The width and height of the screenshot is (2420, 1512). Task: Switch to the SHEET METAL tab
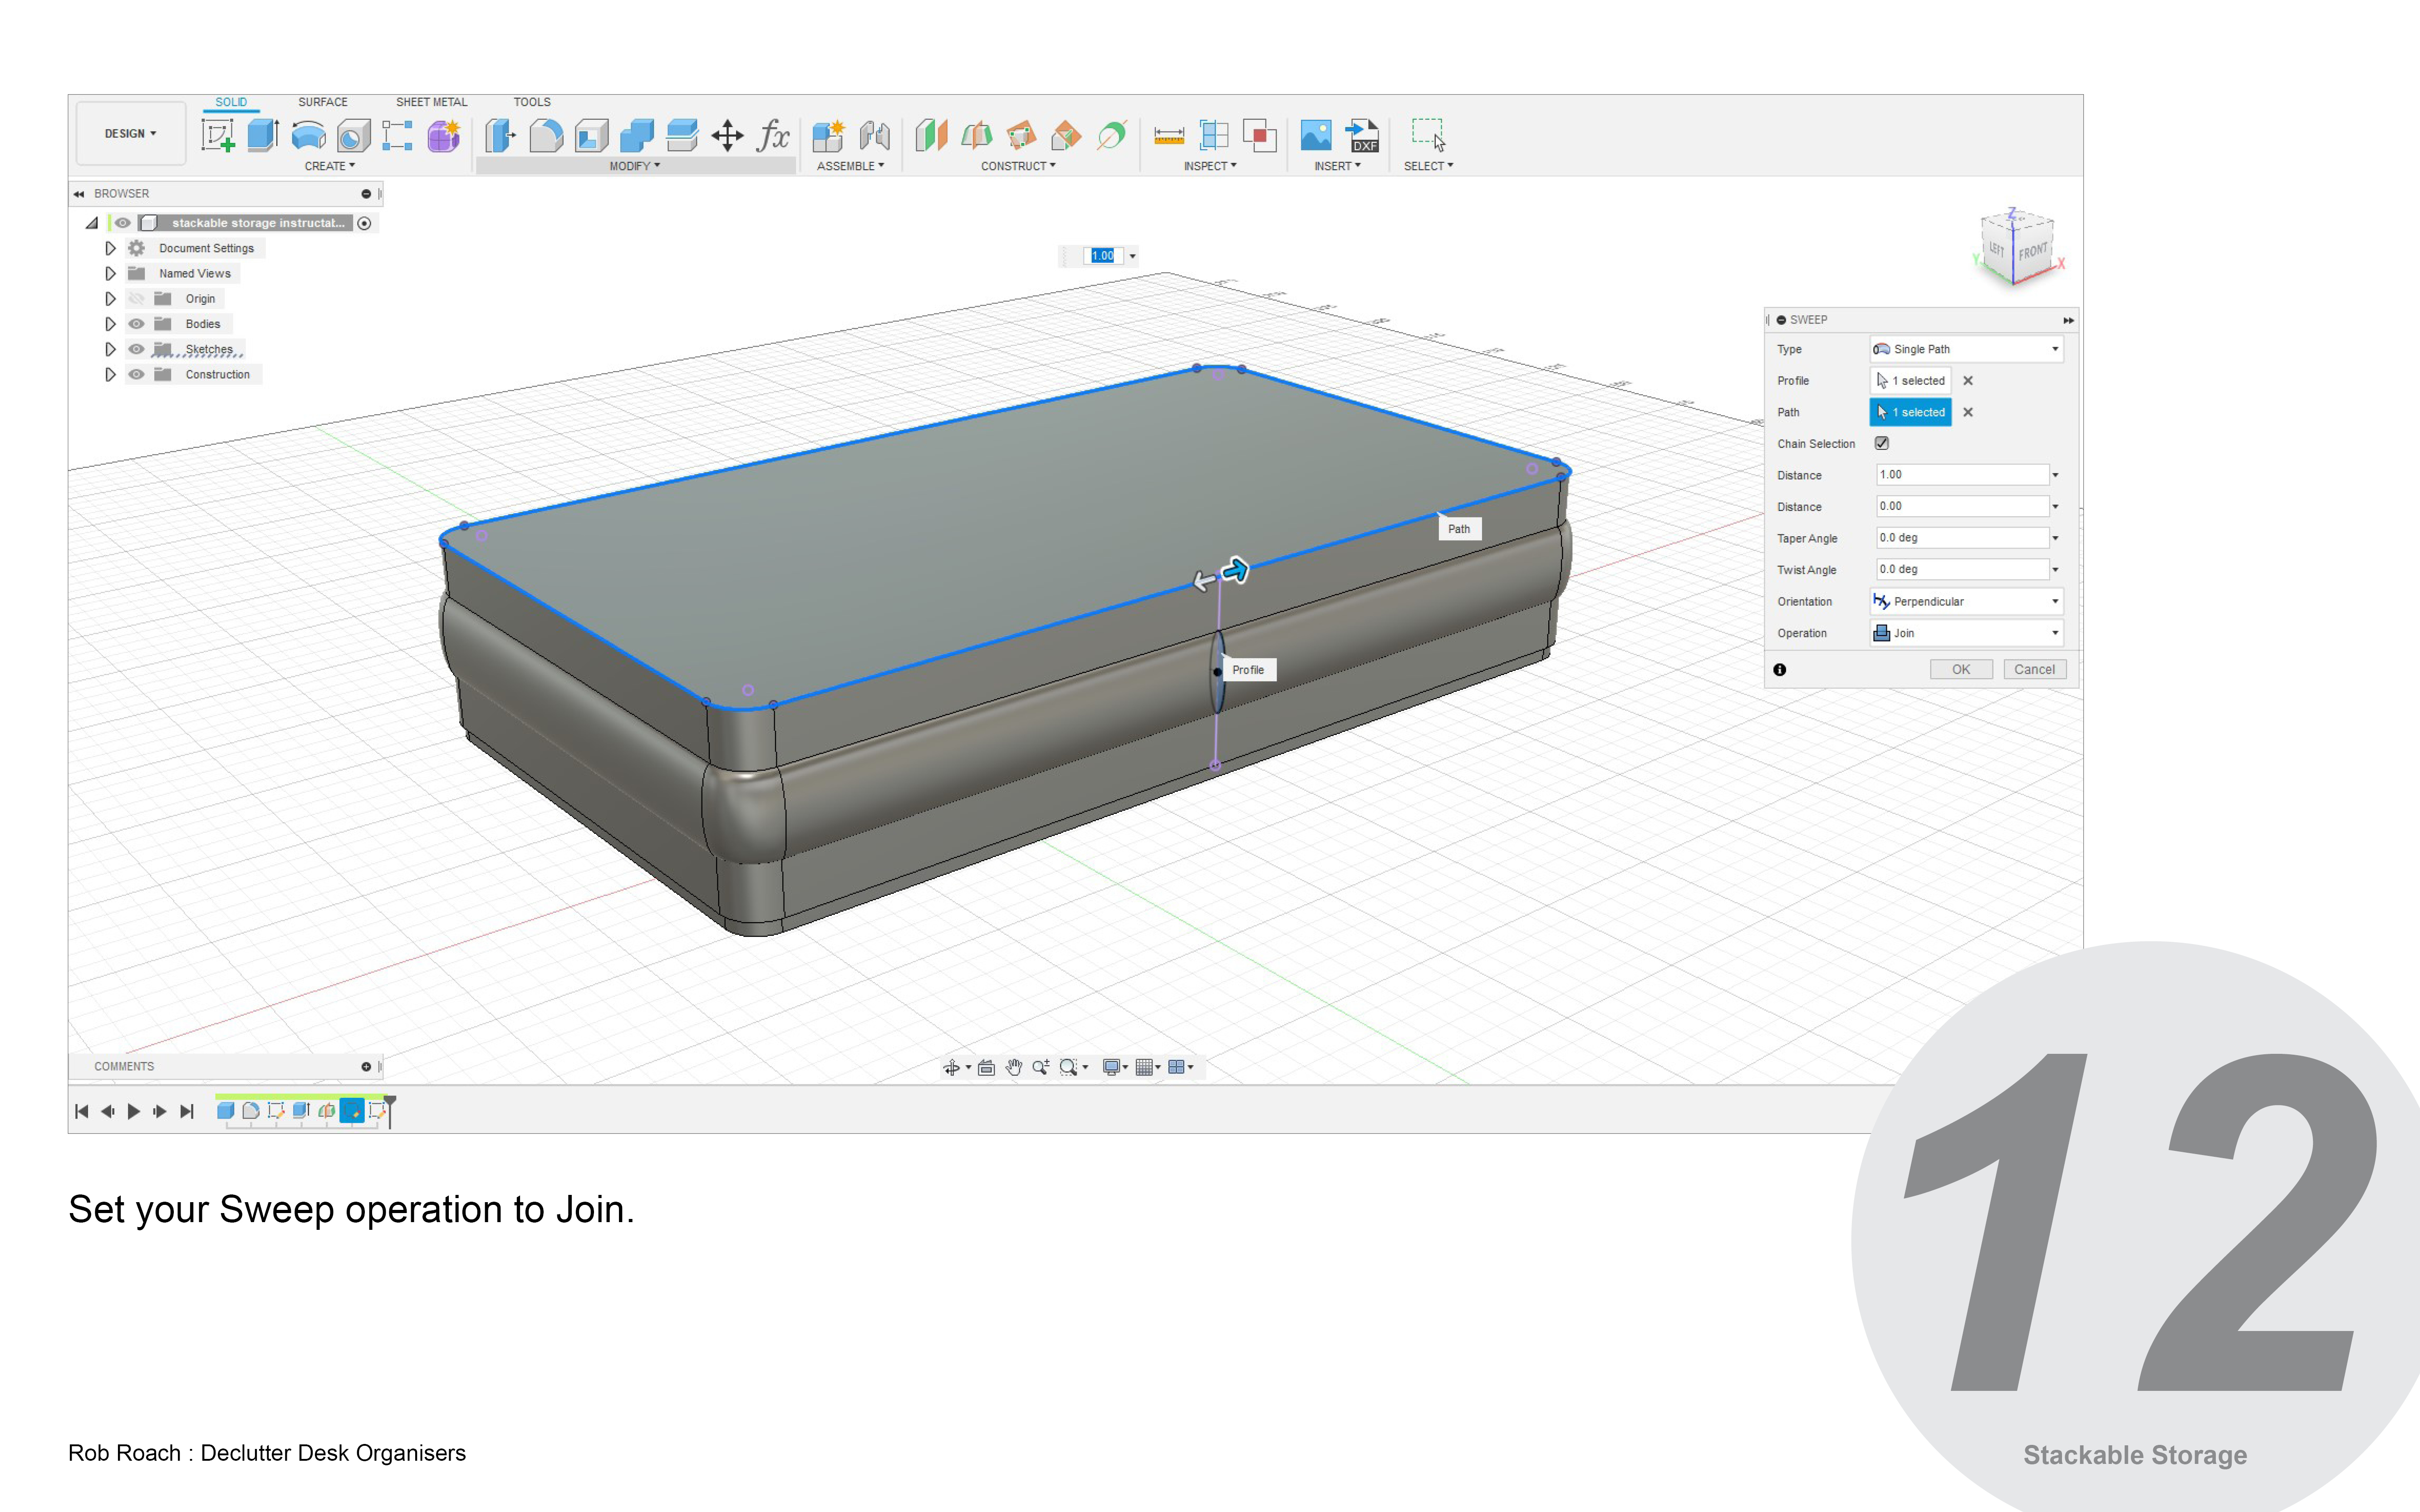(431, 102)
